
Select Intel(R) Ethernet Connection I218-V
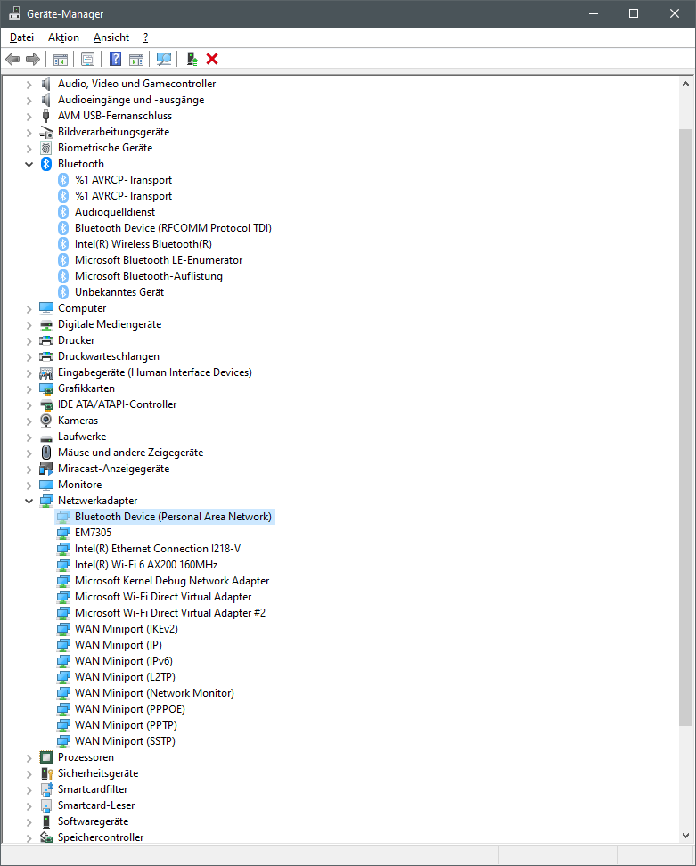pyautogui.click(x=158, y=549)
